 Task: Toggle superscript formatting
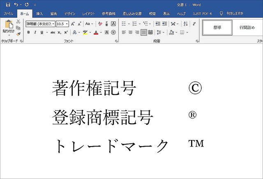pos(66,32)
